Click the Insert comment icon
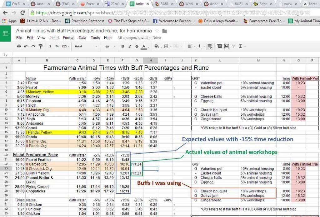The height and width of the screenshot is (217, 320). pos(219,46)
